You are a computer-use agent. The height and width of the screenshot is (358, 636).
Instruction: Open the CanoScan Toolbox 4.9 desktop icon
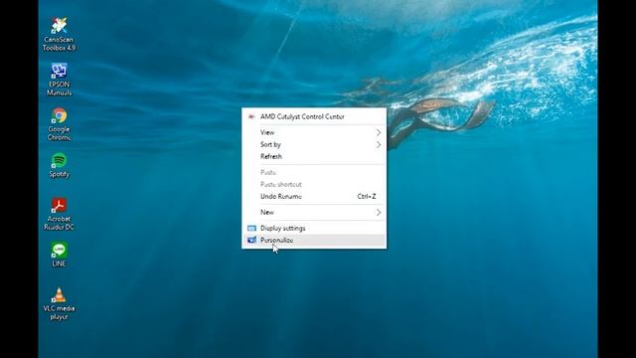[x=59, y=35]
